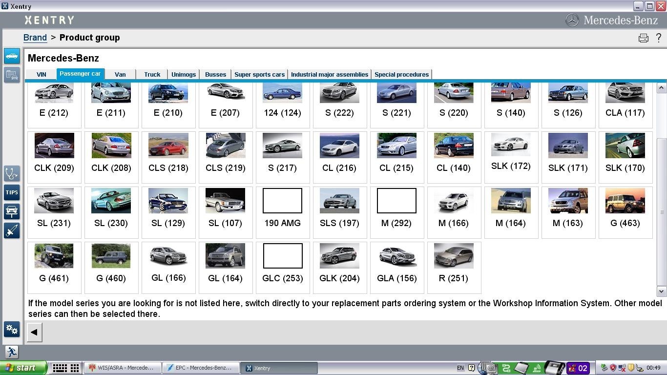Click the scroll down arrow of the model list
The image size is (667, 375).
pyautogui.click(x=662, y=292)
